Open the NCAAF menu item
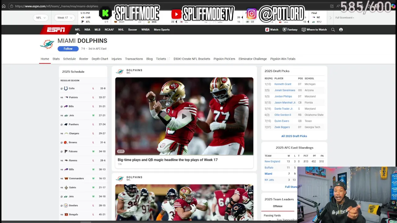This screenshot has height=223, width=397. tap(109, 30)
